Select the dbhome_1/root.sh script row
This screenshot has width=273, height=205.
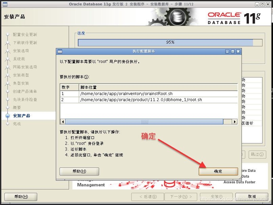pyautogui.click(x=149, y=100)
